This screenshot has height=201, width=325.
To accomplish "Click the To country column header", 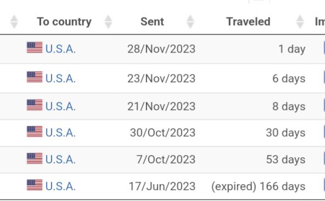I will [64, 22].
